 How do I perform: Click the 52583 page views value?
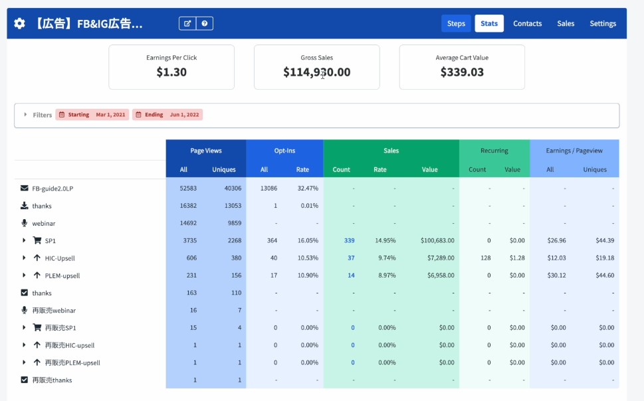188,188
